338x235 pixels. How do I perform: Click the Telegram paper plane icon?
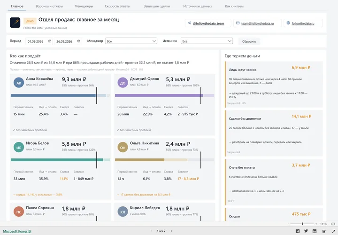tap(189, 23)
